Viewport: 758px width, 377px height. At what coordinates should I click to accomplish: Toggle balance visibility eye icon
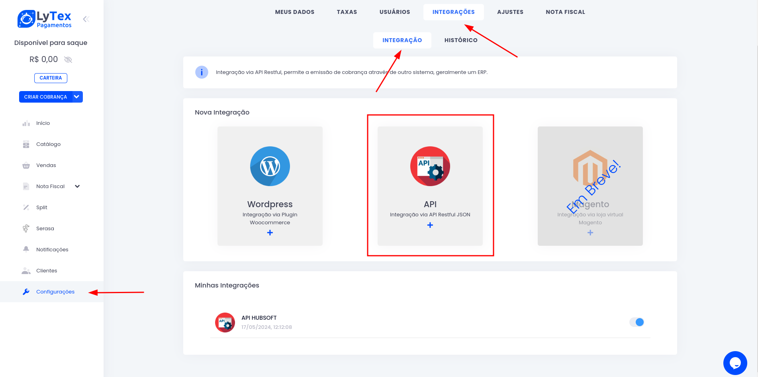(68, 60)
